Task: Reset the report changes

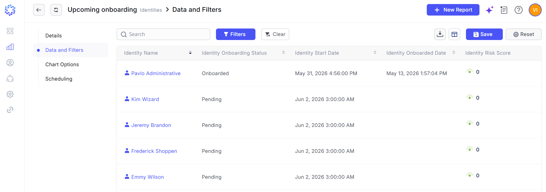Action: [x=524, y=34]
